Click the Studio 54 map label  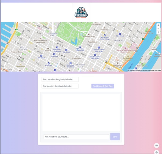point(48,51)
